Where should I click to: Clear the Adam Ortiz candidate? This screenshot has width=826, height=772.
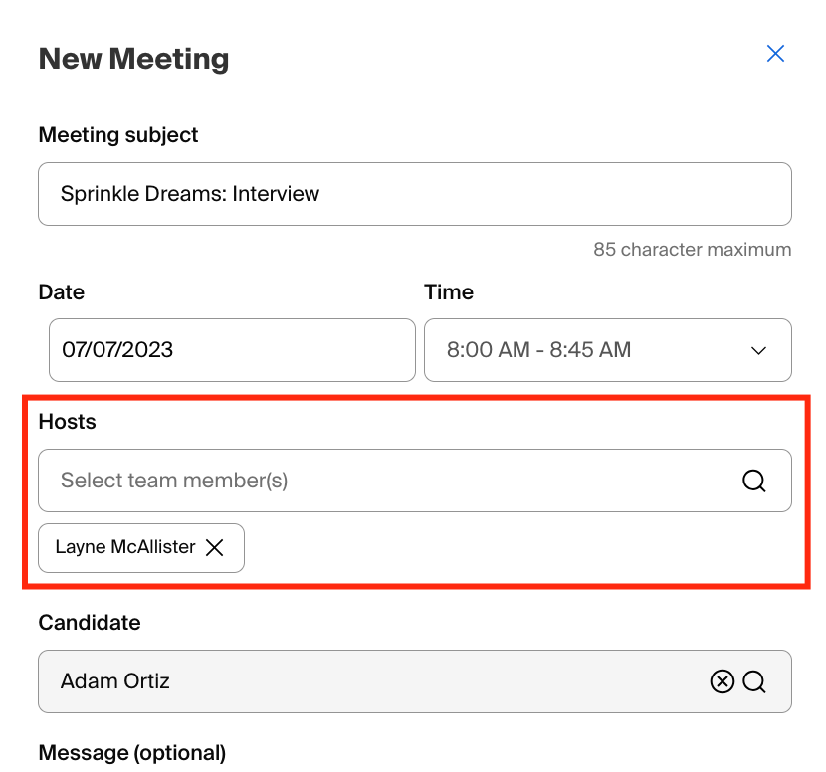coord(723,681)
